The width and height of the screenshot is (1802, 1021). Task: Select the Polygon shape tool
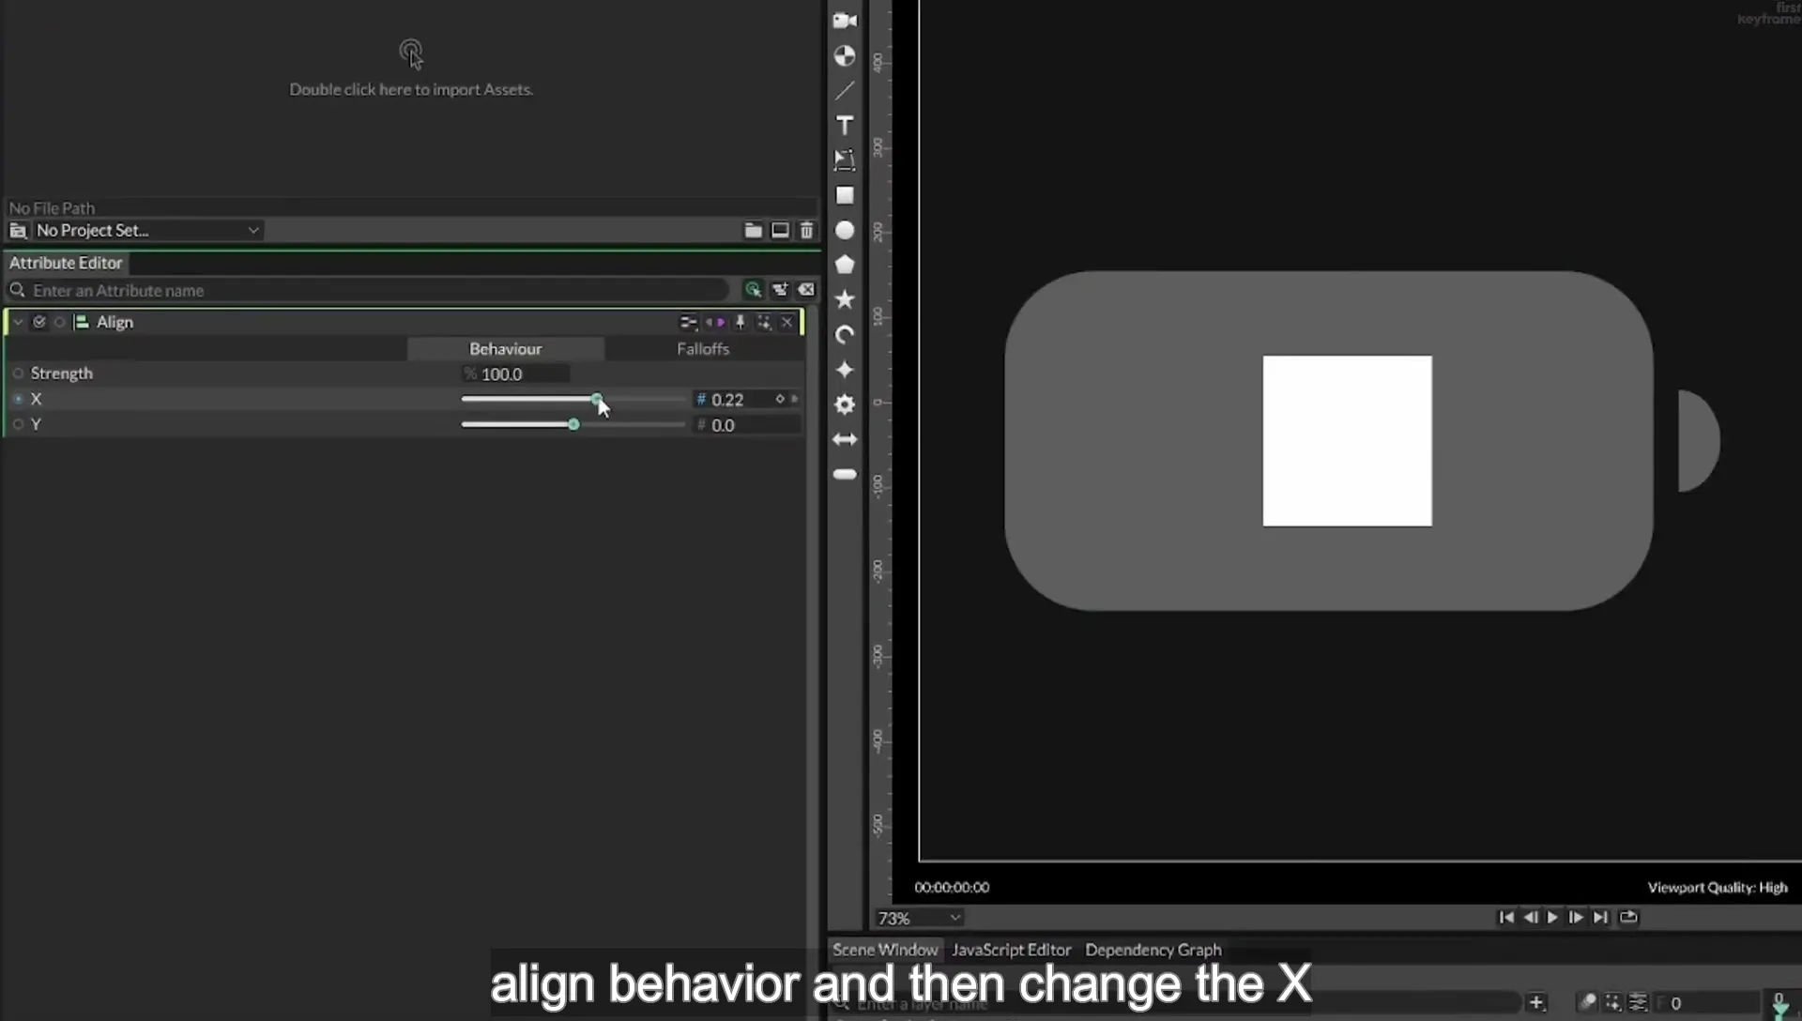845,265
